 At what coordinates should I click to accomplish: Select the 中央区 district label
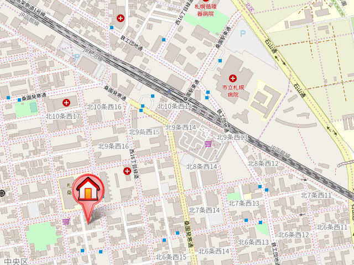click(x=15, y=261)
